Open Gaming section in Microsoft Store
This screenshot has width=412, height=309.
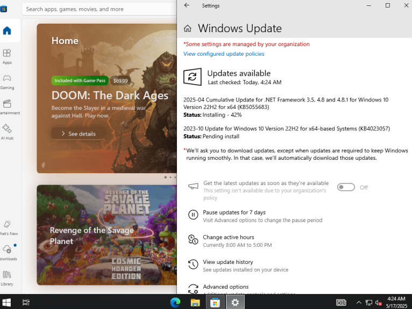pyautogui.click(x=7, y=82)
